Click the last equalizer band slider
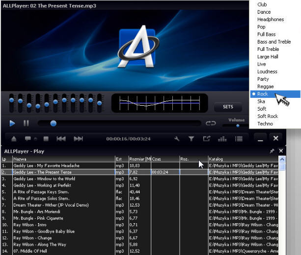The width and height of the screenshot is (301, 255). point(100,103)
